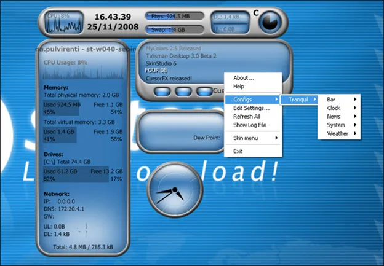Open the CursorFX released! news headline
384x266 pixels.
[x=169, y=79]
